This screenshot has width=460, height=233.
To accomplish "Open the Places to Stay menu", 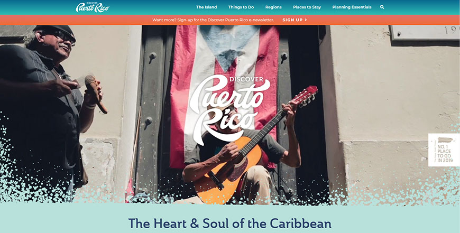I will click(307, 7).
